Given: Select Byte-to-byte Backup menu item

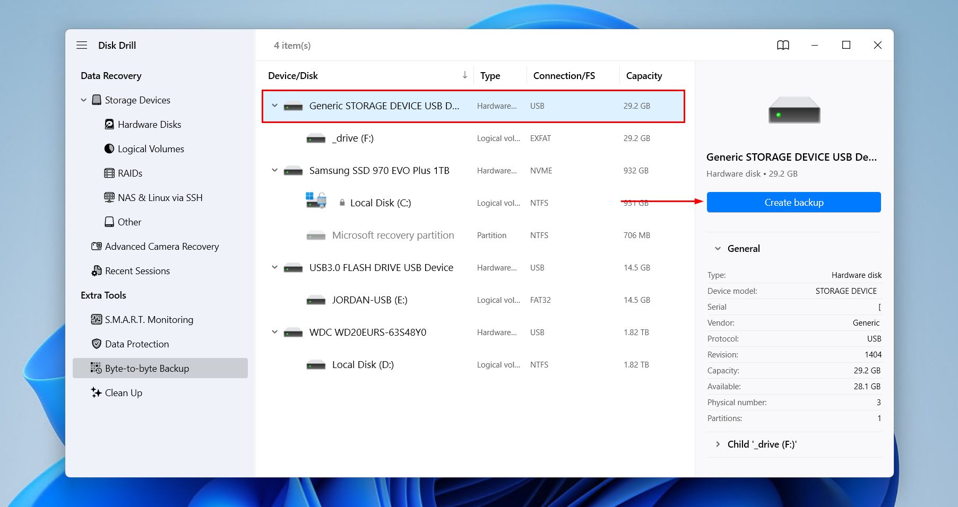Looking at the screenshot, I should click(x=146, y=369).
